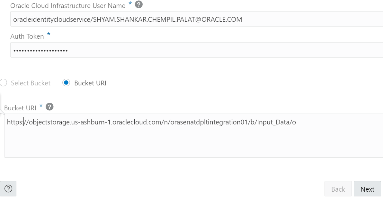Show help tooltip for Bucket URI field
Image resolution: width=383 pixels, height=198 pixels.
pyautogui.click(x=49, y=107)
